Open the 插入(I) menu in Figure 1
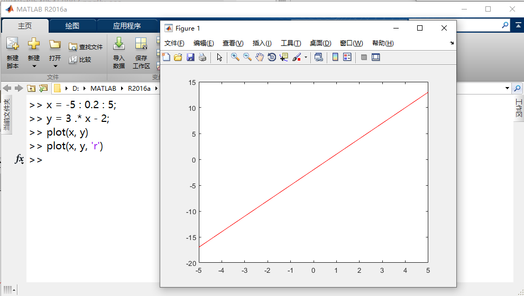 tap(262, 43)
